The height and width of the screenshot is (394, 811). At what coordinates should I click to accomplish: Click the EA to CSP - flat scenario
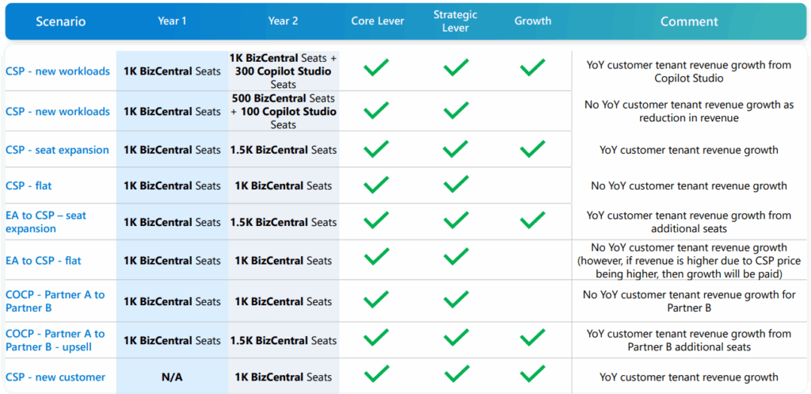click(x=44, y=261)
